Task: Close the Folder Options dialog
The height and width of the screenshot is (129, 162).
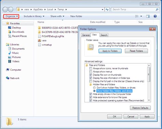Action: [152, 29]
